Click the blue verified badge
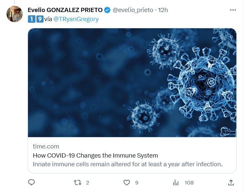This screenshot has width=251, height=191. [x=107, y=10]
